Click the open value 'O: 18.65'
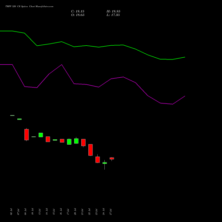 pos(78,15)
